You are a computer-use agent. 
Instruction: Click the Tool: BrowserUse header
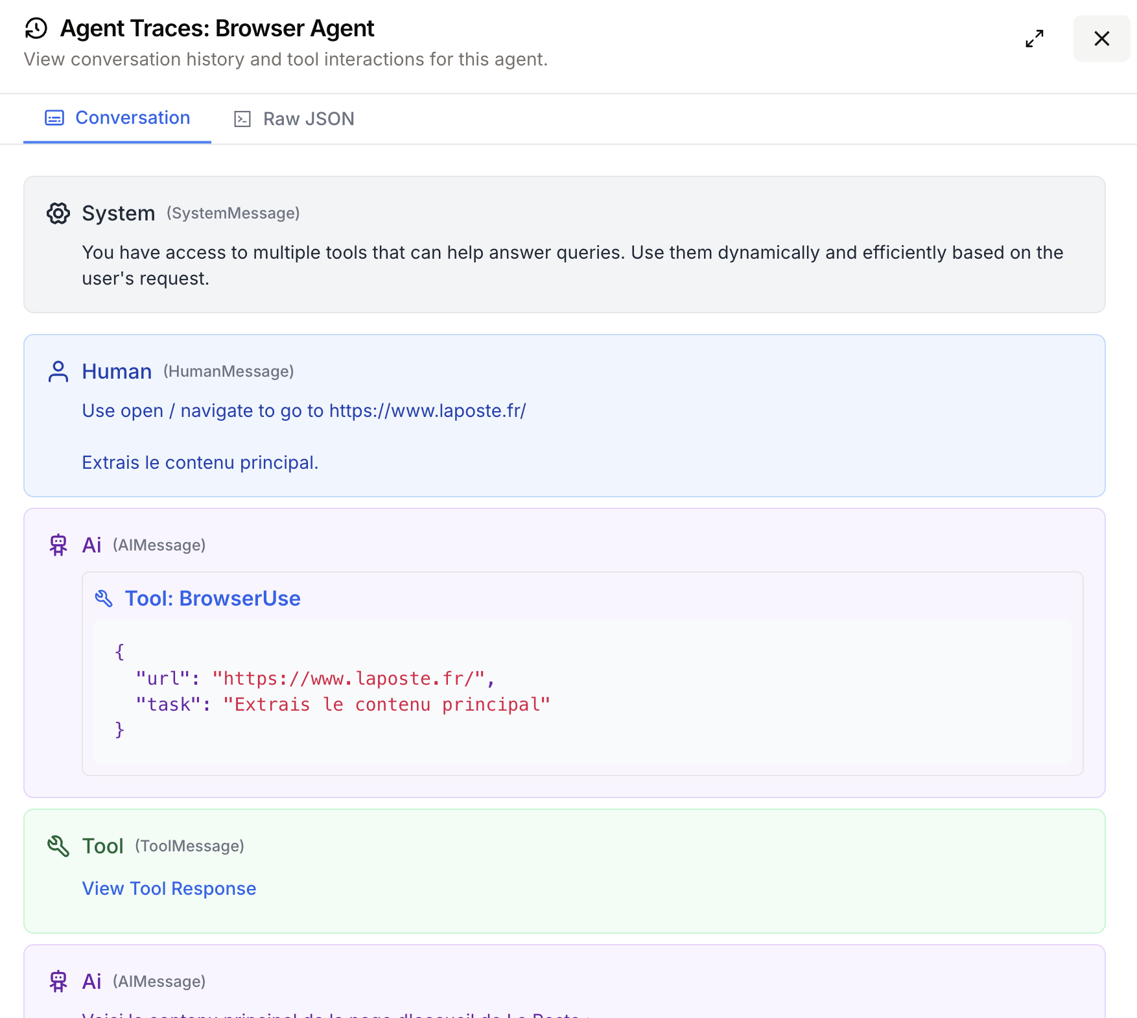[213, 598]
